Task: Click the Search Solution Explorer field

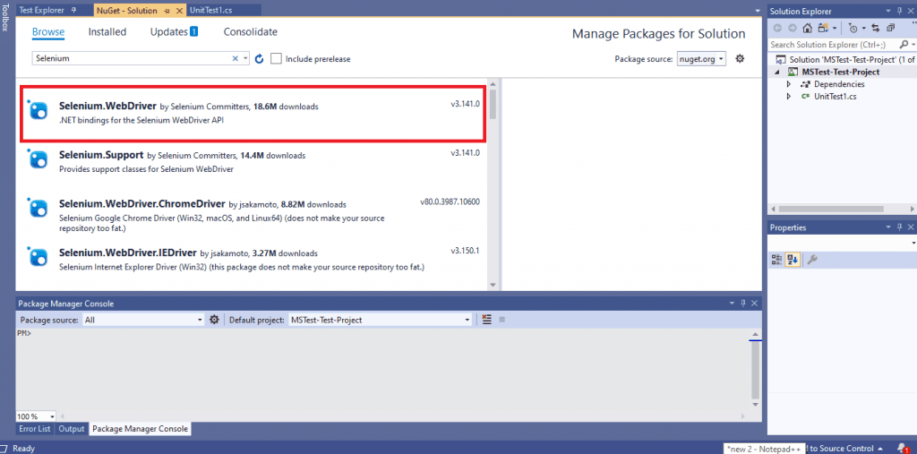Action: 834,45
